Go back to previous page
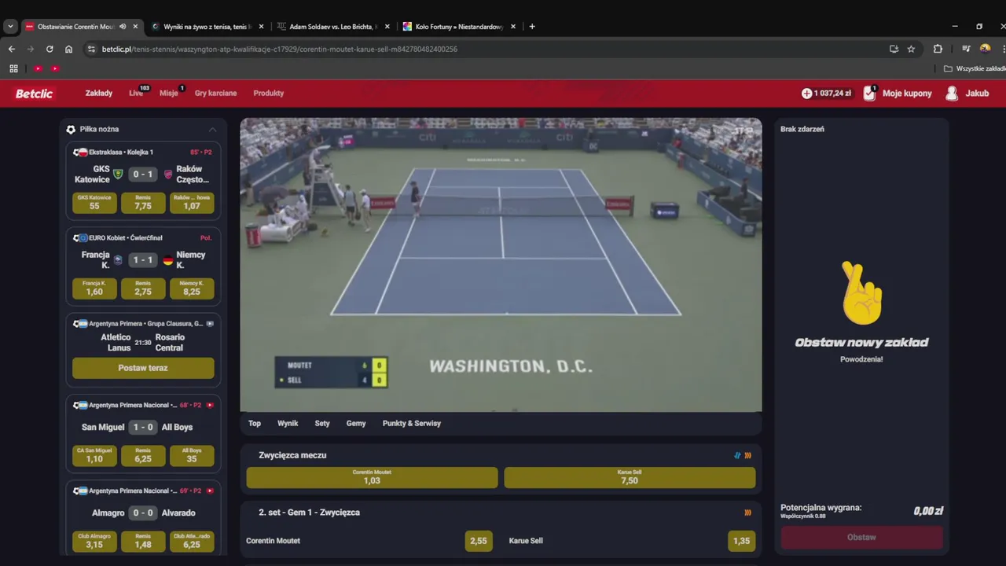This screenshot has width=1006, height=566. pos(12,49)
